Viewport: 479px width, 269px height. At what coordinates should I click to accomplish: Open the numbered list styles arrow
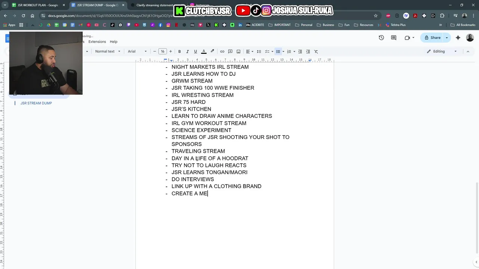coord(294,52)
